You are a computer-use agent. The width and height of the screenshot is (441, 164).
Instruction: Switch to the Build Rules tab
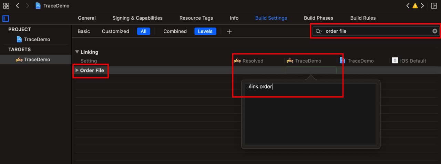(363, 18)
